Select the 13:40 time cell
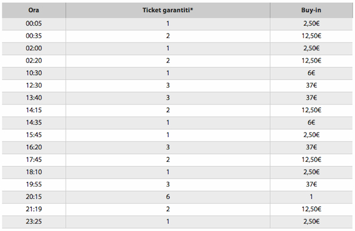 pos(33,98)
